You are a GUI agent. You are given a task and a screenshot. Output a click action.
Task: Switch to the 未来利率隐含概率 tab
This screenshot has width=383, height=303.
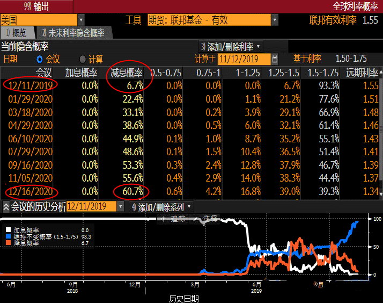coord(73,33)
